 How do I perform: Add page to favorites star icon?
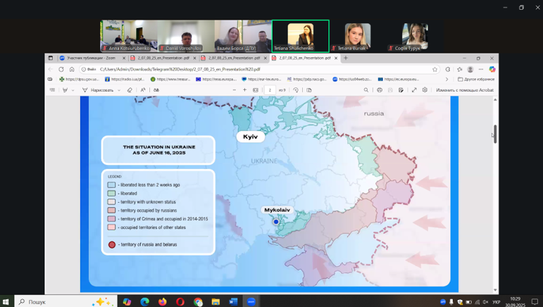pos(435,69)
